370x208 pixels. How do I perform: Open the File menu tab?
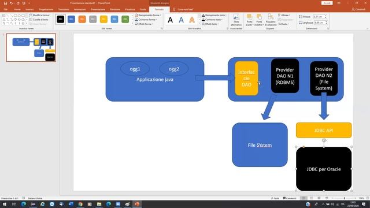(x=6, y=9)
